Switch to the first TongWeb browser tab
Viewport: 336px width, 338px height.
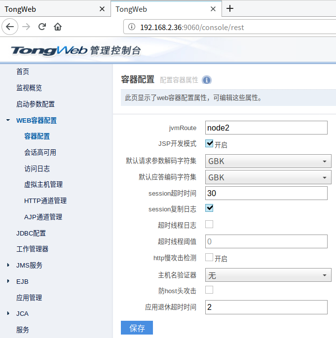[55, 9]
